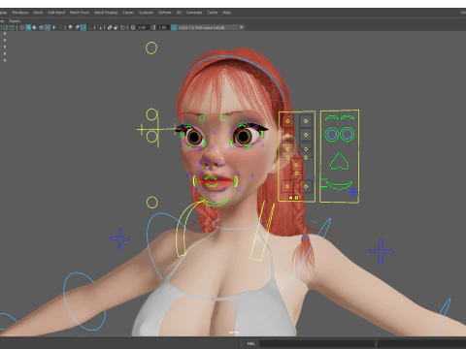Click the MEL label on command line

pyautogui.click(x=250, y=343)
